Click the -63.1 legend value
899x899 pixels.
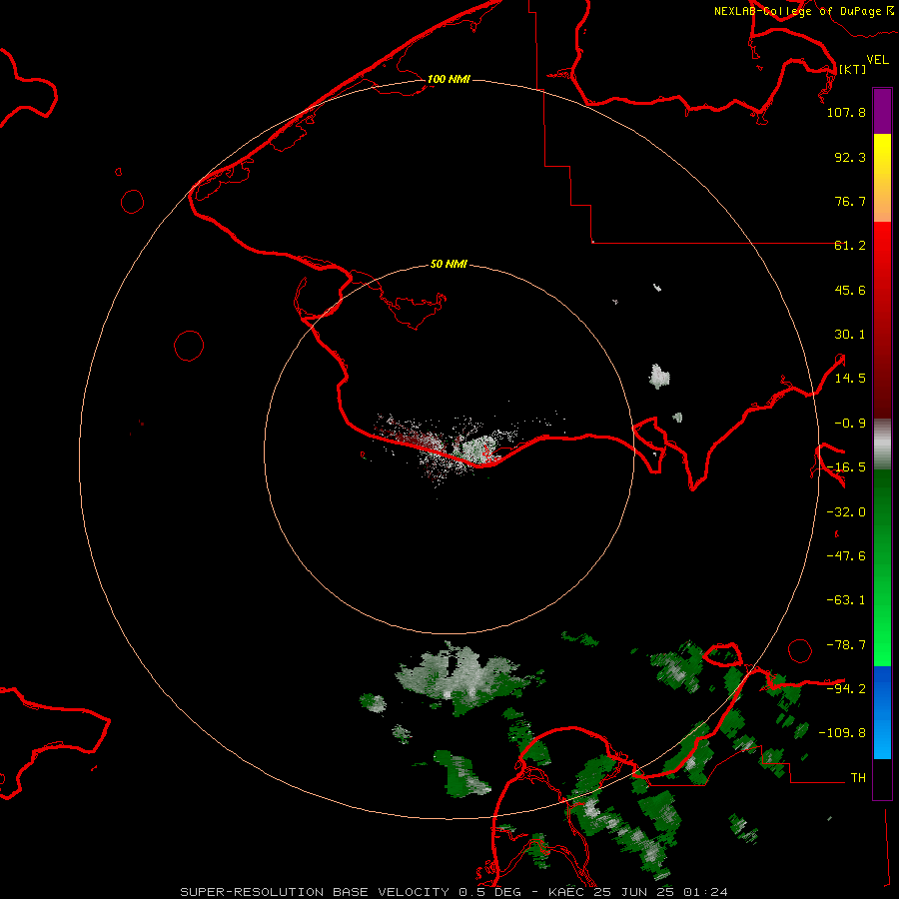point(846,600)
